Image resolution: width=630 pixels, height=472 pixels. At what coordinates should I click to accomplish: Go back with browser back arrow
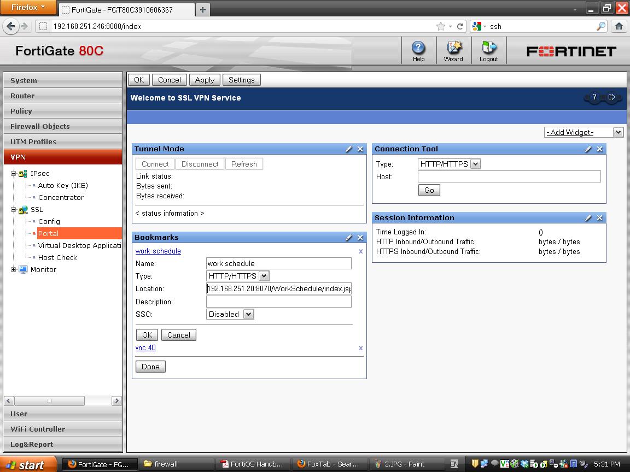click(11, 26)
